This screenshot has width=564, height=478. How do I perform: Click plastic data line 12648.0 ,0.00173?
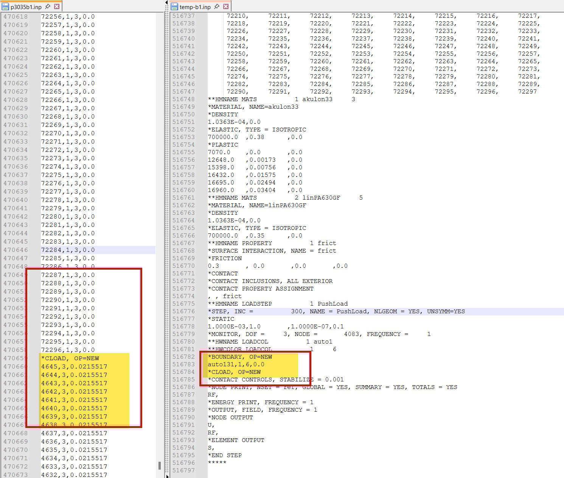[x=255, y=160]
